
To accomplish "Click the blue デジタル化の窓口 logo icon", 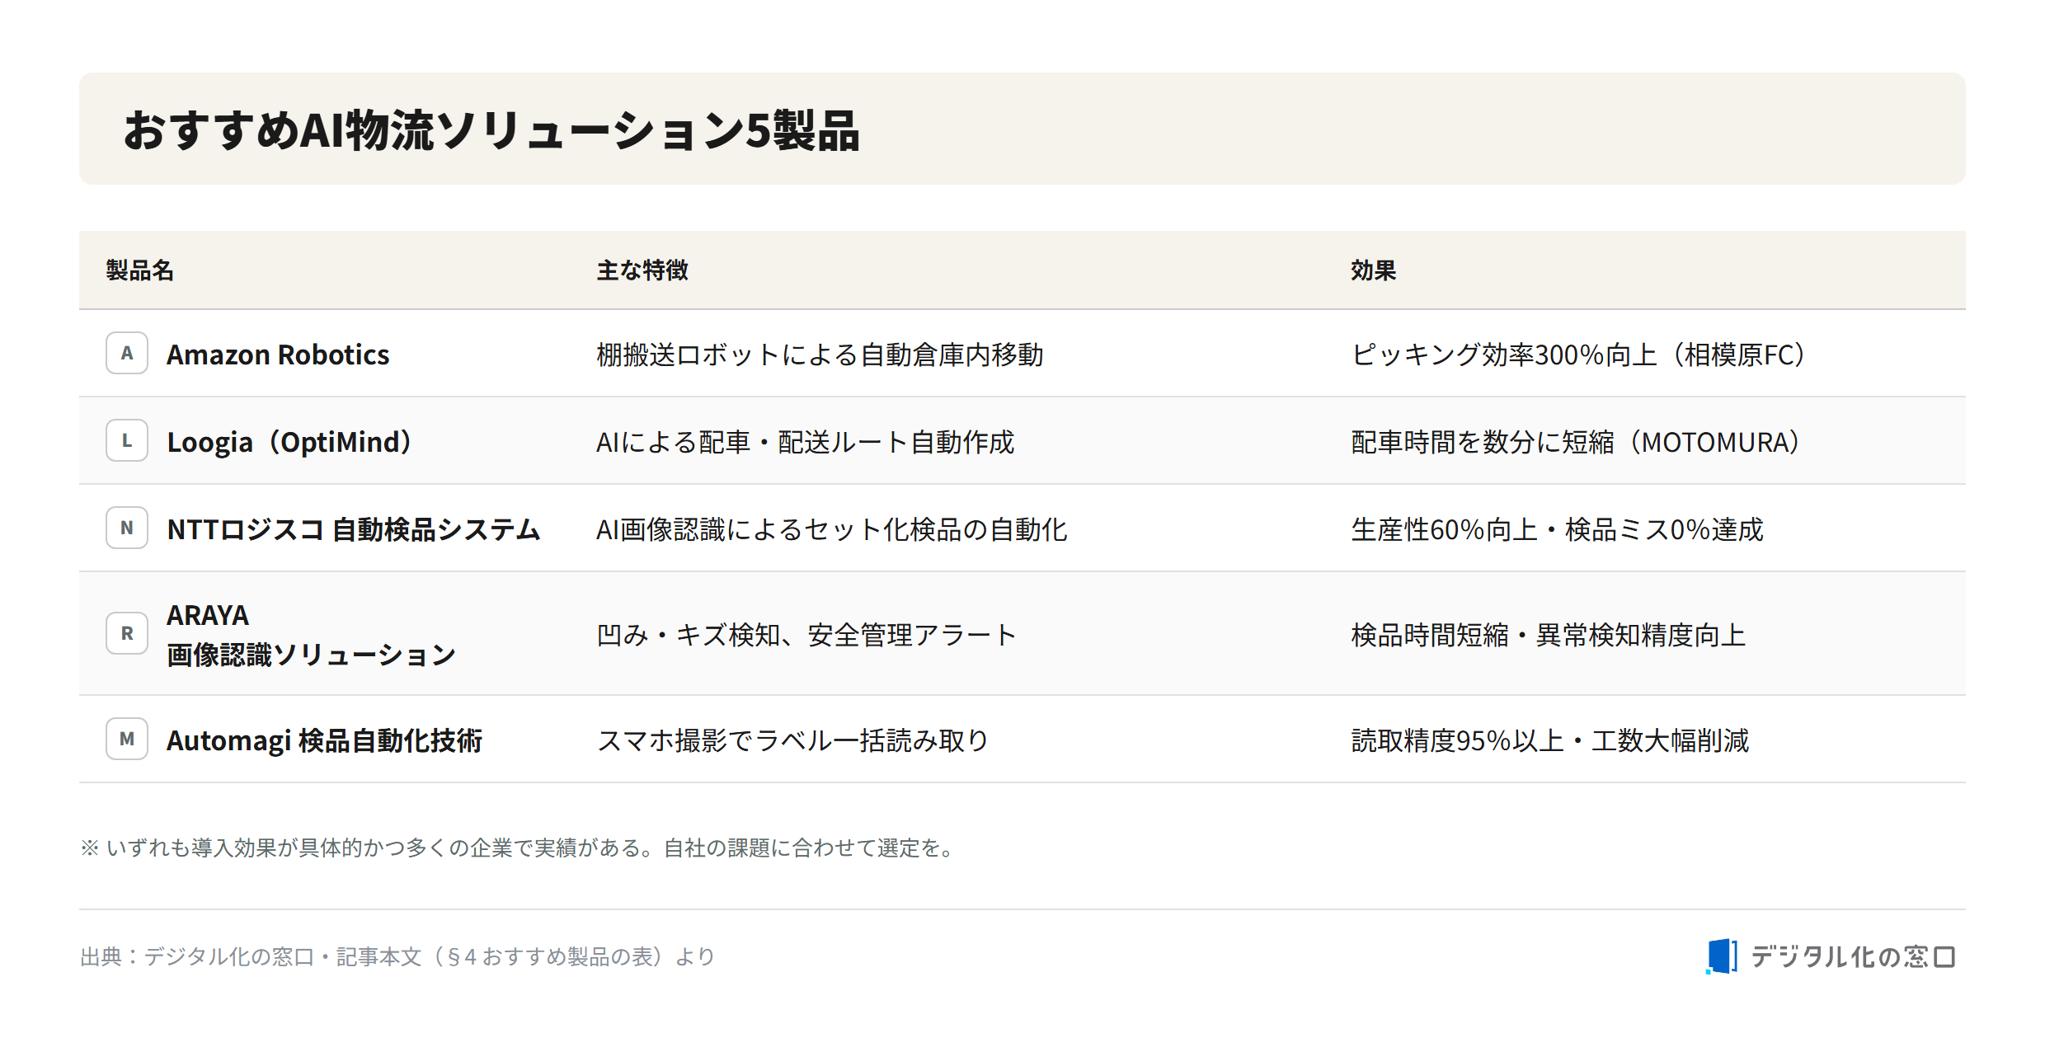I will (x=1722, y=956).
